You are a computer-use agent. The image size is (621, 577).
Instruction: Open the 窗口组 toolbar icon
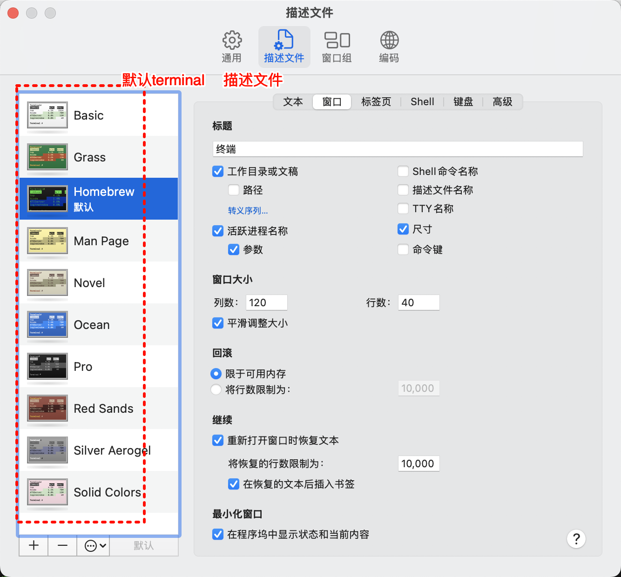(337, 46)
